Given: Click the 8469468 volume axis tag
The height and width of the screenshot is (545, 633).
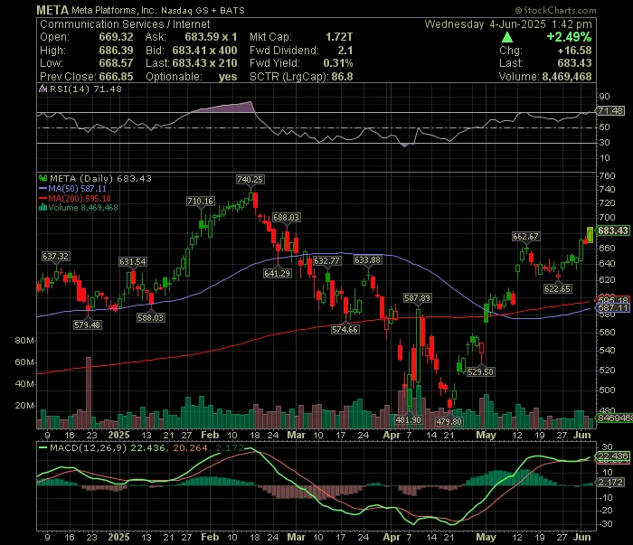Looking at the screenshot, I should click(614, 418).
